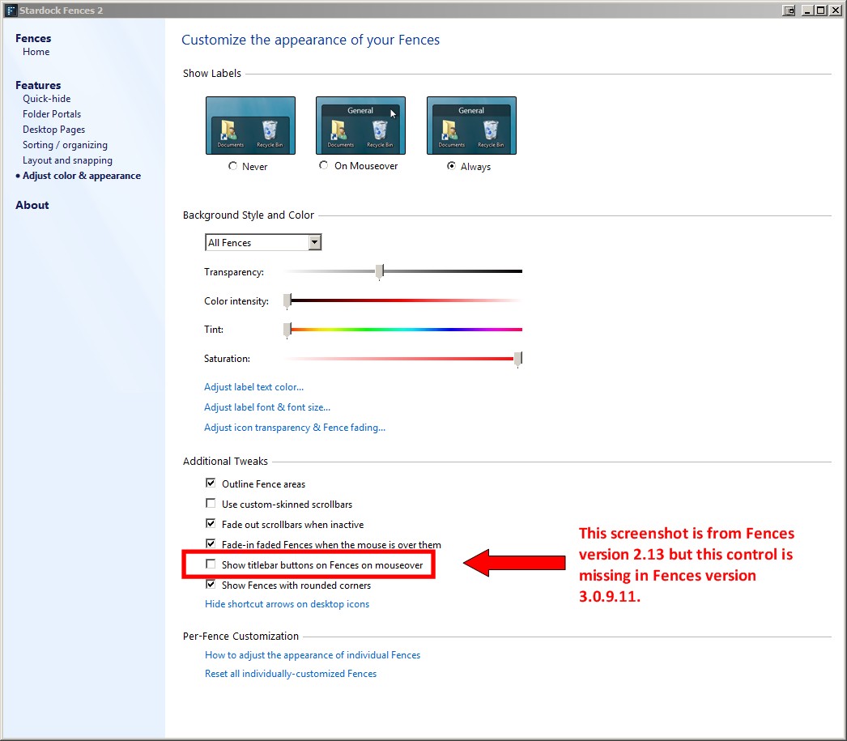Click the Transparency slider handle

380,271
